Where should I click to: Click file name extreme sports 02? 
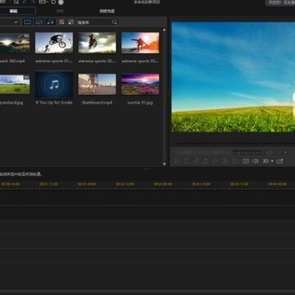point(98,61)
